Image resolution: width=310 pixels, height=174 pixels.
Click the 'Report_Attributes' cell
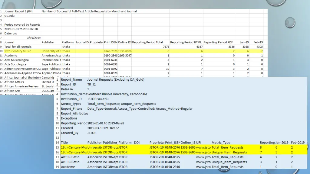pyautogui.click(x=74, y=114)
